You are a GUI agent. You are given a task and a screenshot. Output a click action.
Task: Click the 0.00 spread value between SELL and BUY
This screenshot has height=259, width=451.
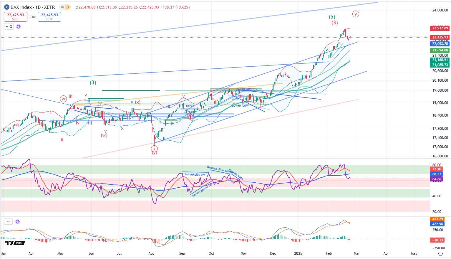pyautogui.click(x=32, y=17)
